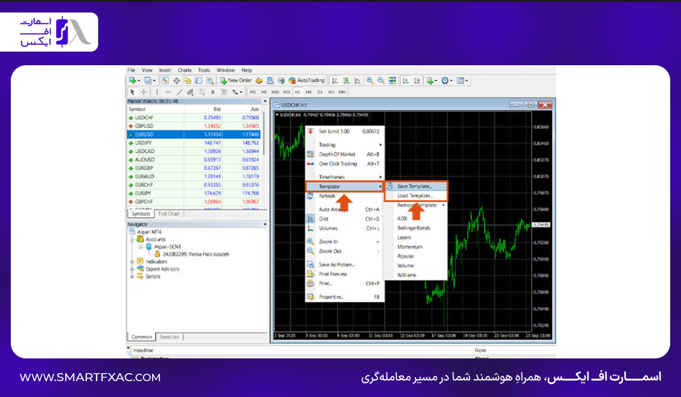
Task: Switch to D1 timeframe button
Action: pyautogui.click(x=320, y=92)
